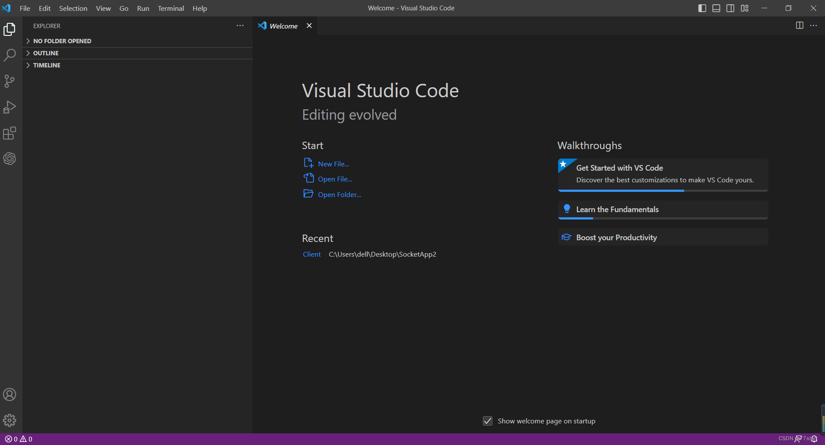This screenshot has height=445, width=825.
Task: Open the Run menu
Action: pos(143,8)
